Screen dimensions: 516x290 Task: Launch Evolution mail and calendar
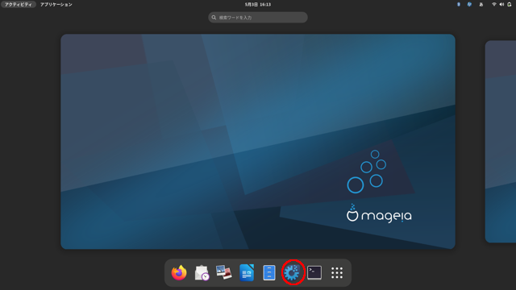(x=202, y=272)
